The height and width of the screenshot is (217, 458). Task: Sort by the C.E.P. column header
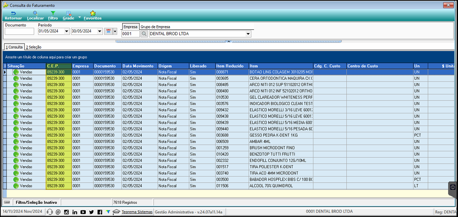(x=59, y=66)
